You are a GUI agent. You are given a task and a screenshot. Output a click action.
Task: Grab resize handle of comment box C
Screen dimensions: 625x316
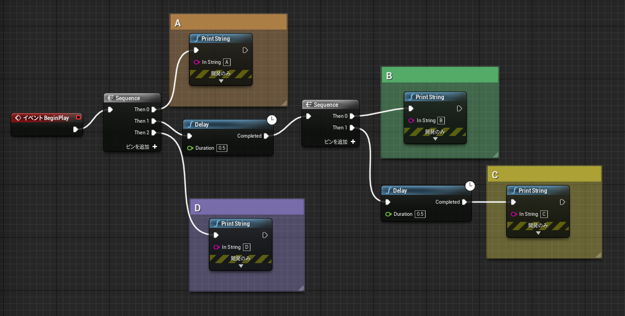pyautogui.click(x=598, y=255)
